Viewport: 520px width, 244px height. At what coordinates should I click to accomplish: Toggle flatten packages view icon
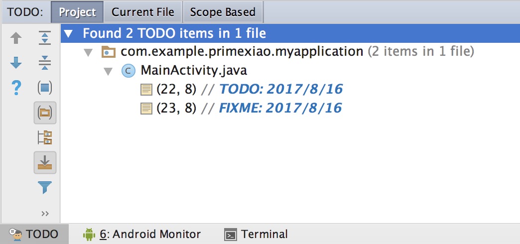point(45,137)
